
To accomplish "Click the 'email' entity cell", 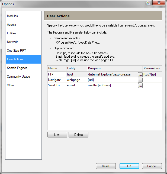I will (x=77, y=85).
